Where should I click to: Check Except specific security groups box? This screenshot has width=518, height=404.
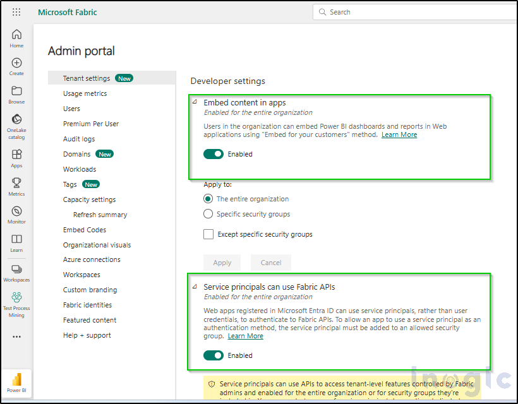click(208, 234)
